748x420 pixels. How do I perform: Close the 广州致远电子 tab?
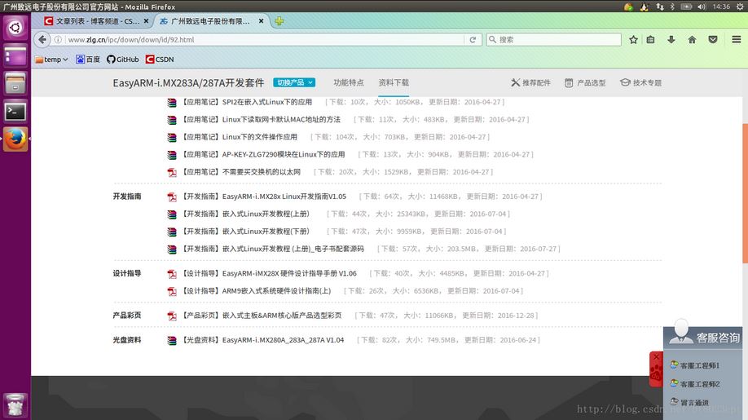[x=261, y=21]
